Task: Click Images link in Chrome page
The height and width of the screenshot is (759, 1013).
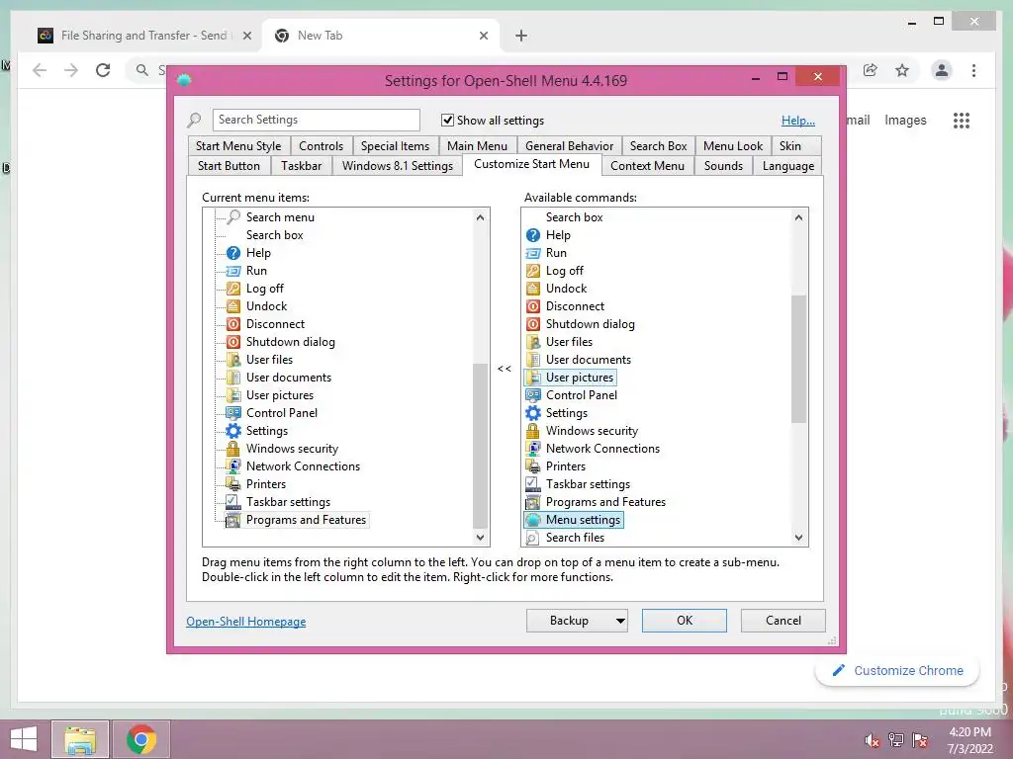Action: [x=905, y=120]
